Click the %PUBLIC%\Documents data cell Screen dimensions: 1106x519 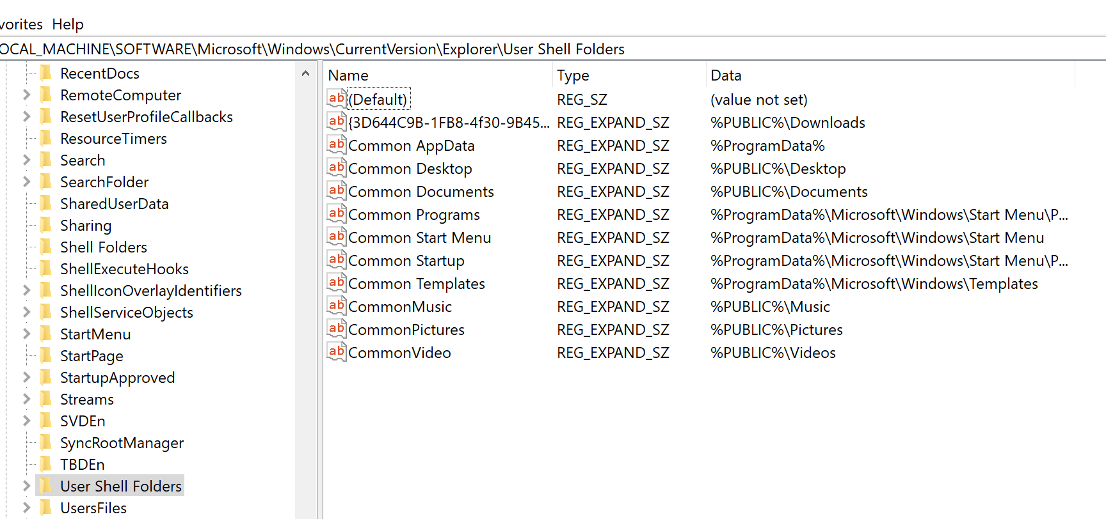point(789,192)
